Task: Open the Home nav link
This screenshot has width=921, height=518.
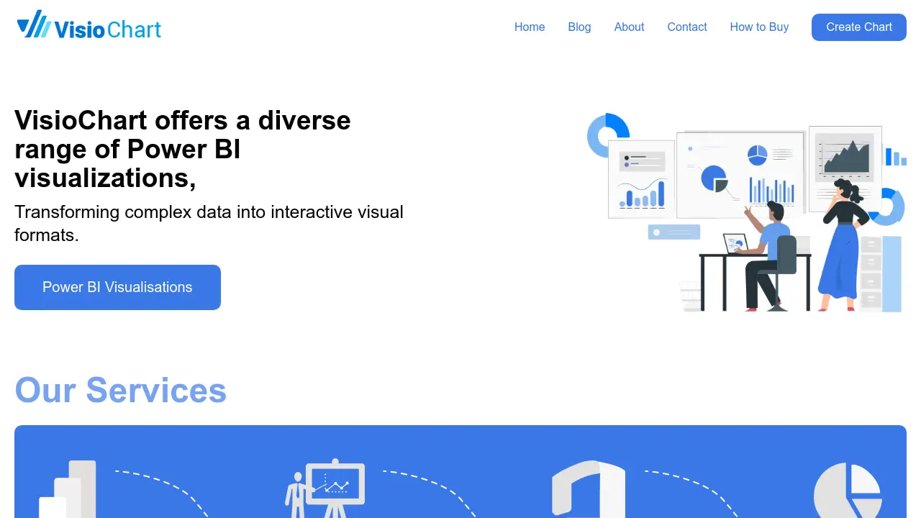Action: 530,27
